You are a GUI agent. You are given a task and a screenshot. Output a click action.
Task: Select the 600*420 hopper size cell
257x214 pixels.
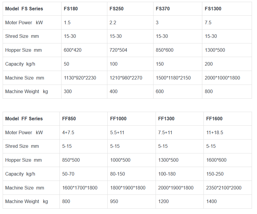pyautogui.click(x=73, y=50)
